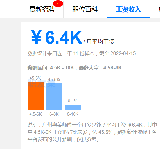Screen dimensions: 160x149
Task: Click the 数据统计 sample date line
Action: click(82, 53)
